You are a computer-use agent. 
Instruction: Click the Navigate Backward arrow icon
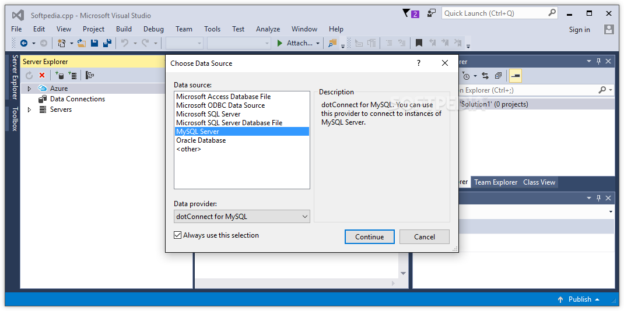pyautogui.click(x=24, y=43)
